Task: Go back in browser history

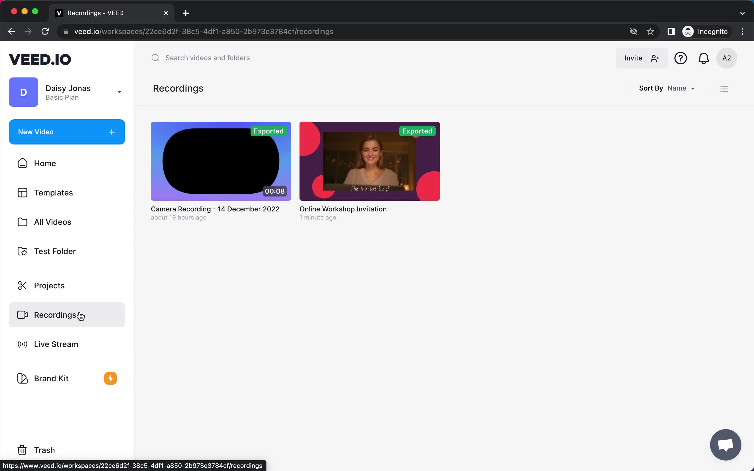Action: pos(12,31)
